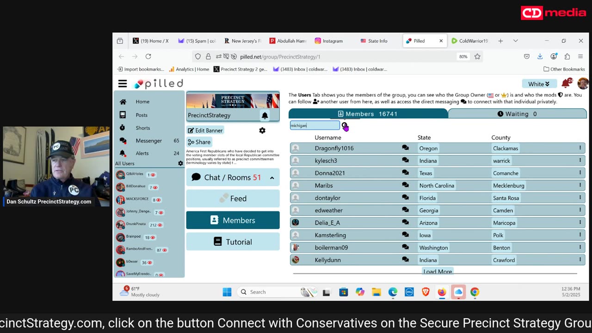
Task: Click the search magnifier icon next to michigan
Action: coord(345,125)
